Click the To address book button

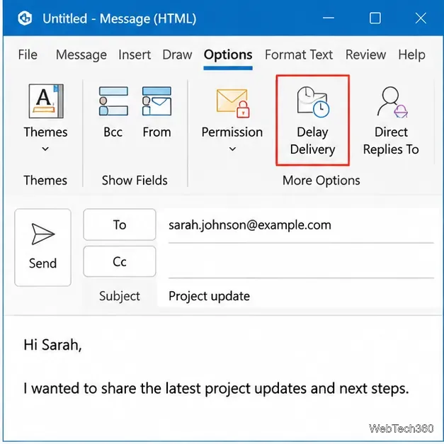tap(120, 224)
